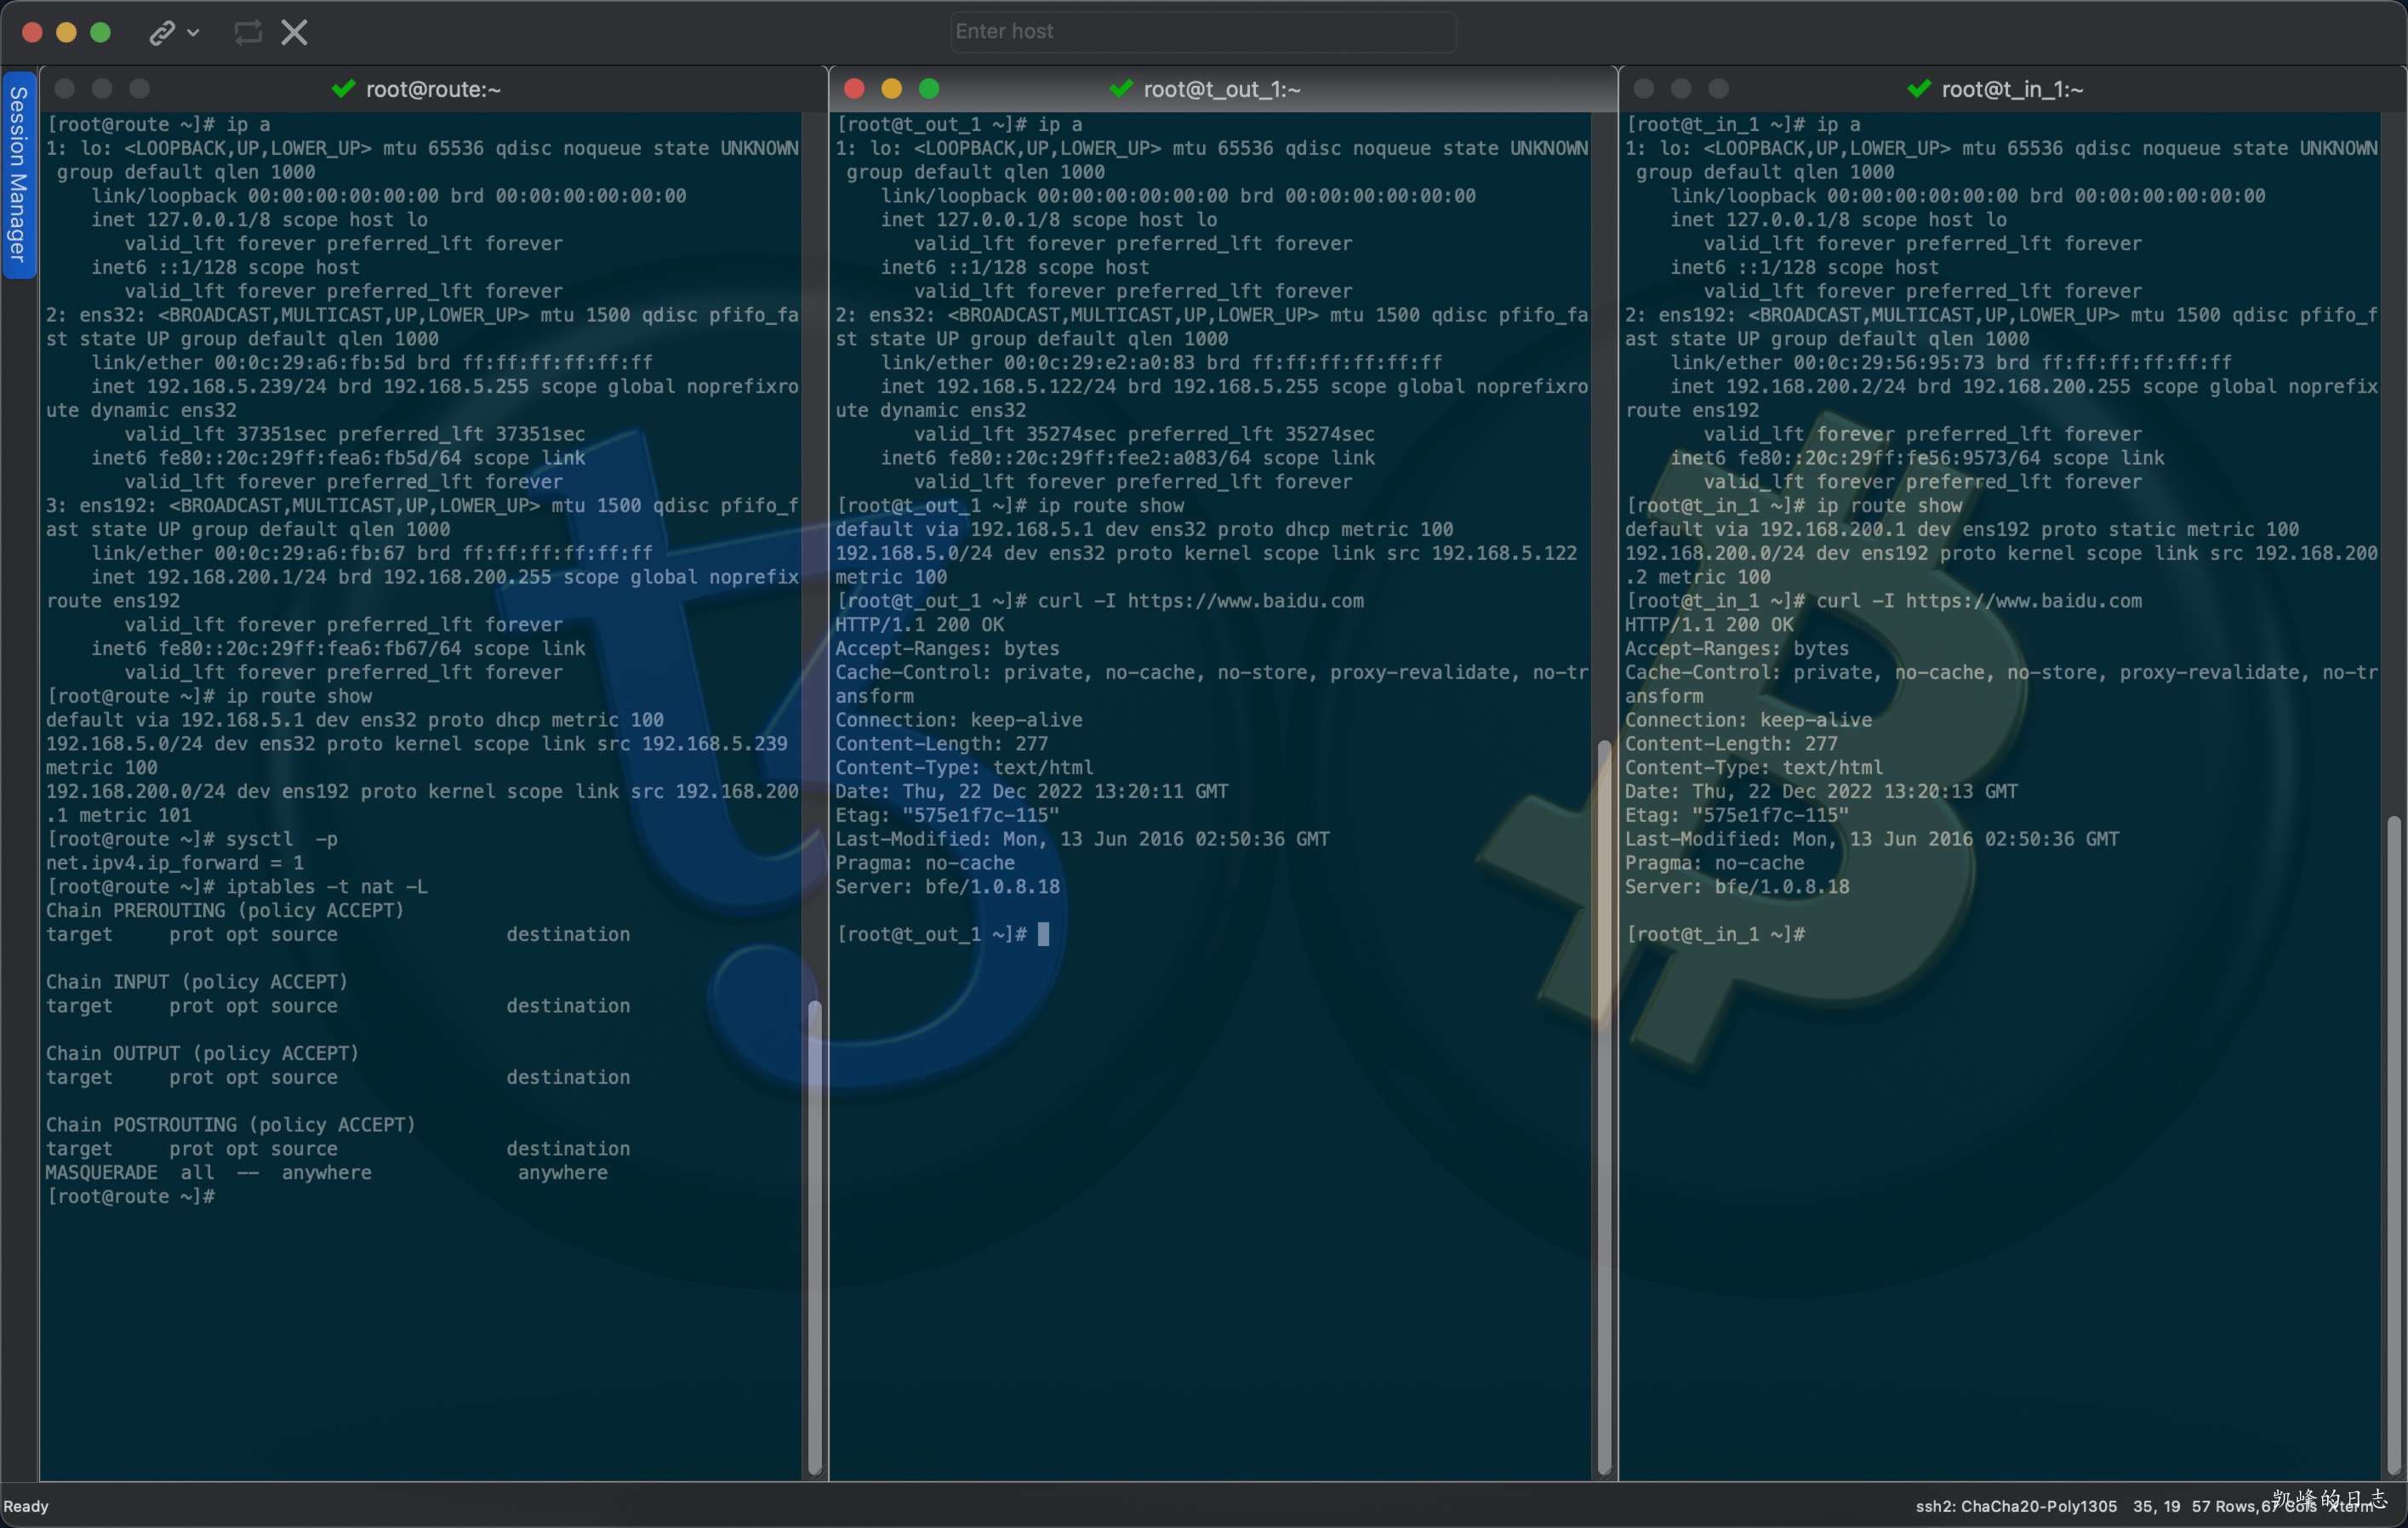Open the Session Manager side panel

18,174
